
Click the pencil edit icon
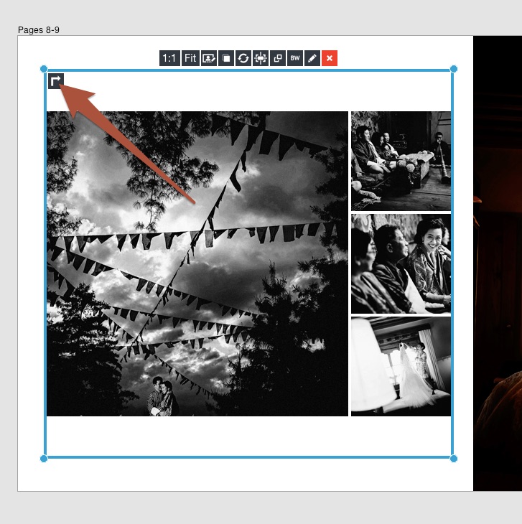pos(312,58)
